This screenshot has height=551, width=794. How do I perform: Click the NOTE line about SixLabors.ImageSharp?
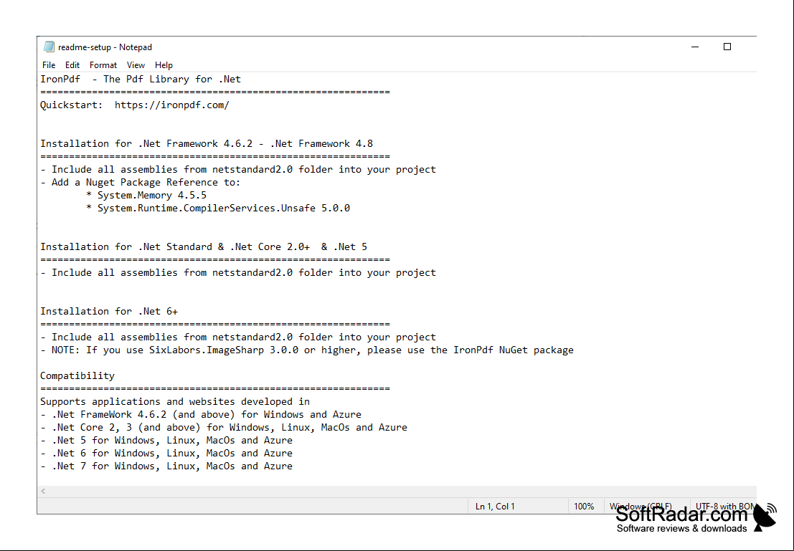click(308, 350)
